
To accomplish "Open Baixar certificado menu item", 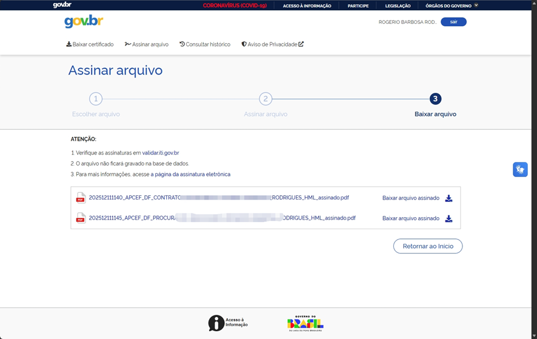I will 90,44.
